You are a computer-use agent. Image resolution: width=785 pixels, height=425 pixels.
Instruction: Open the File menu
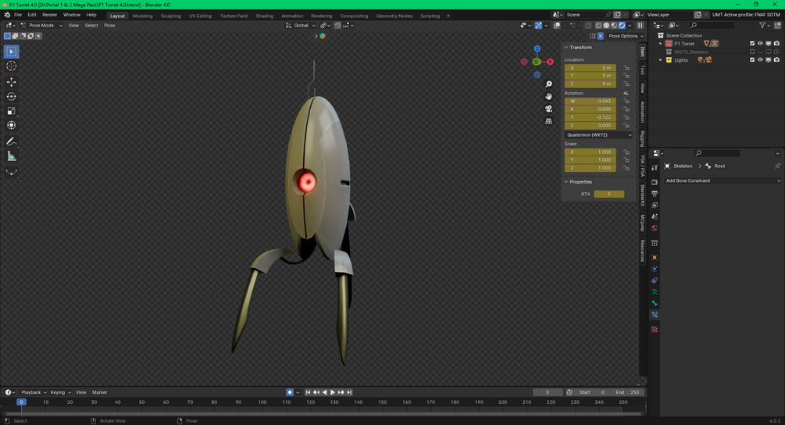(x=18, y=15)
